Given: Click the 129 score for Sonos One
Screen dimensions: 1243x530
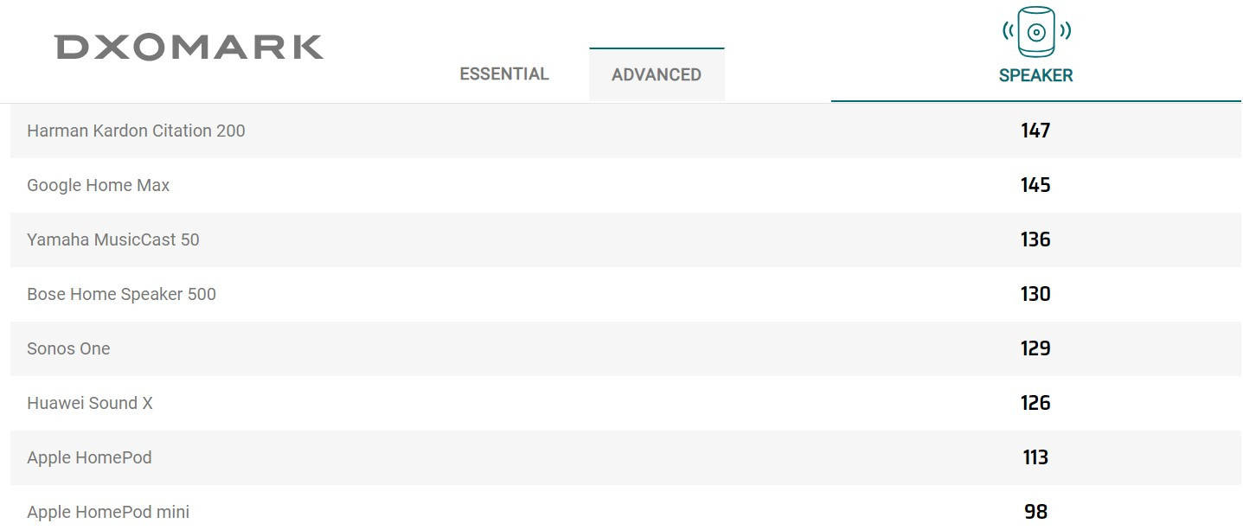Looking at the screenshot, I should coord(1035,348).
